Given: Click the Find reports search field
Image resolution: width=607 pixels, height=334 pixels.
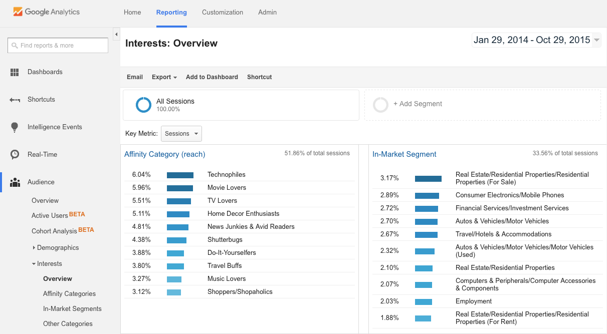Looking at the screenshot, I should pyautogui.click(x=58, y=46).
